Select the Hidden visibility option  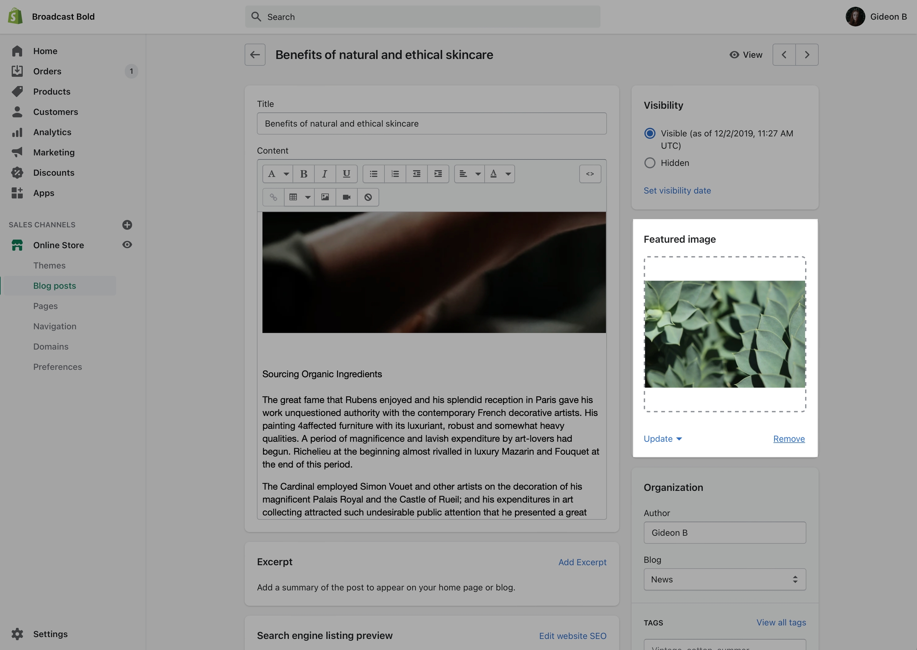coord(650,163)
